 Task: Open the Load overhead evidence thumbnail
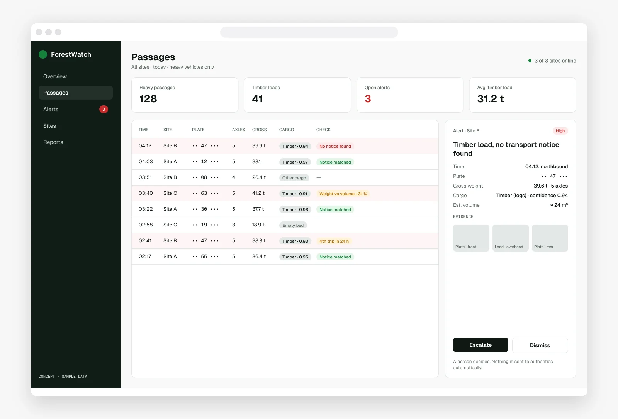(x=511, y=238)
